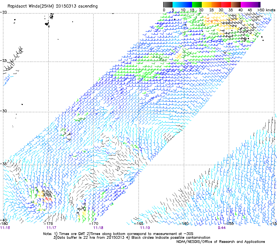Viewport: 277px width, 244px height.
Task: Click the '-160' longitude axis label
Action: click(x=184, y=224)
